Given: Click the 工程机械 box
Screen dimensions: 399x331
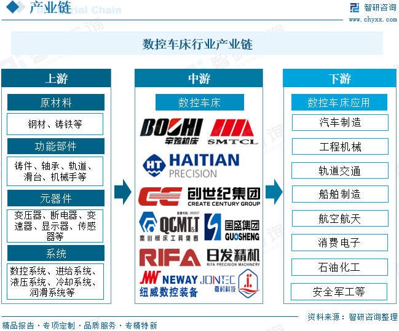Looking at the screenshot, I should [340, 146].
